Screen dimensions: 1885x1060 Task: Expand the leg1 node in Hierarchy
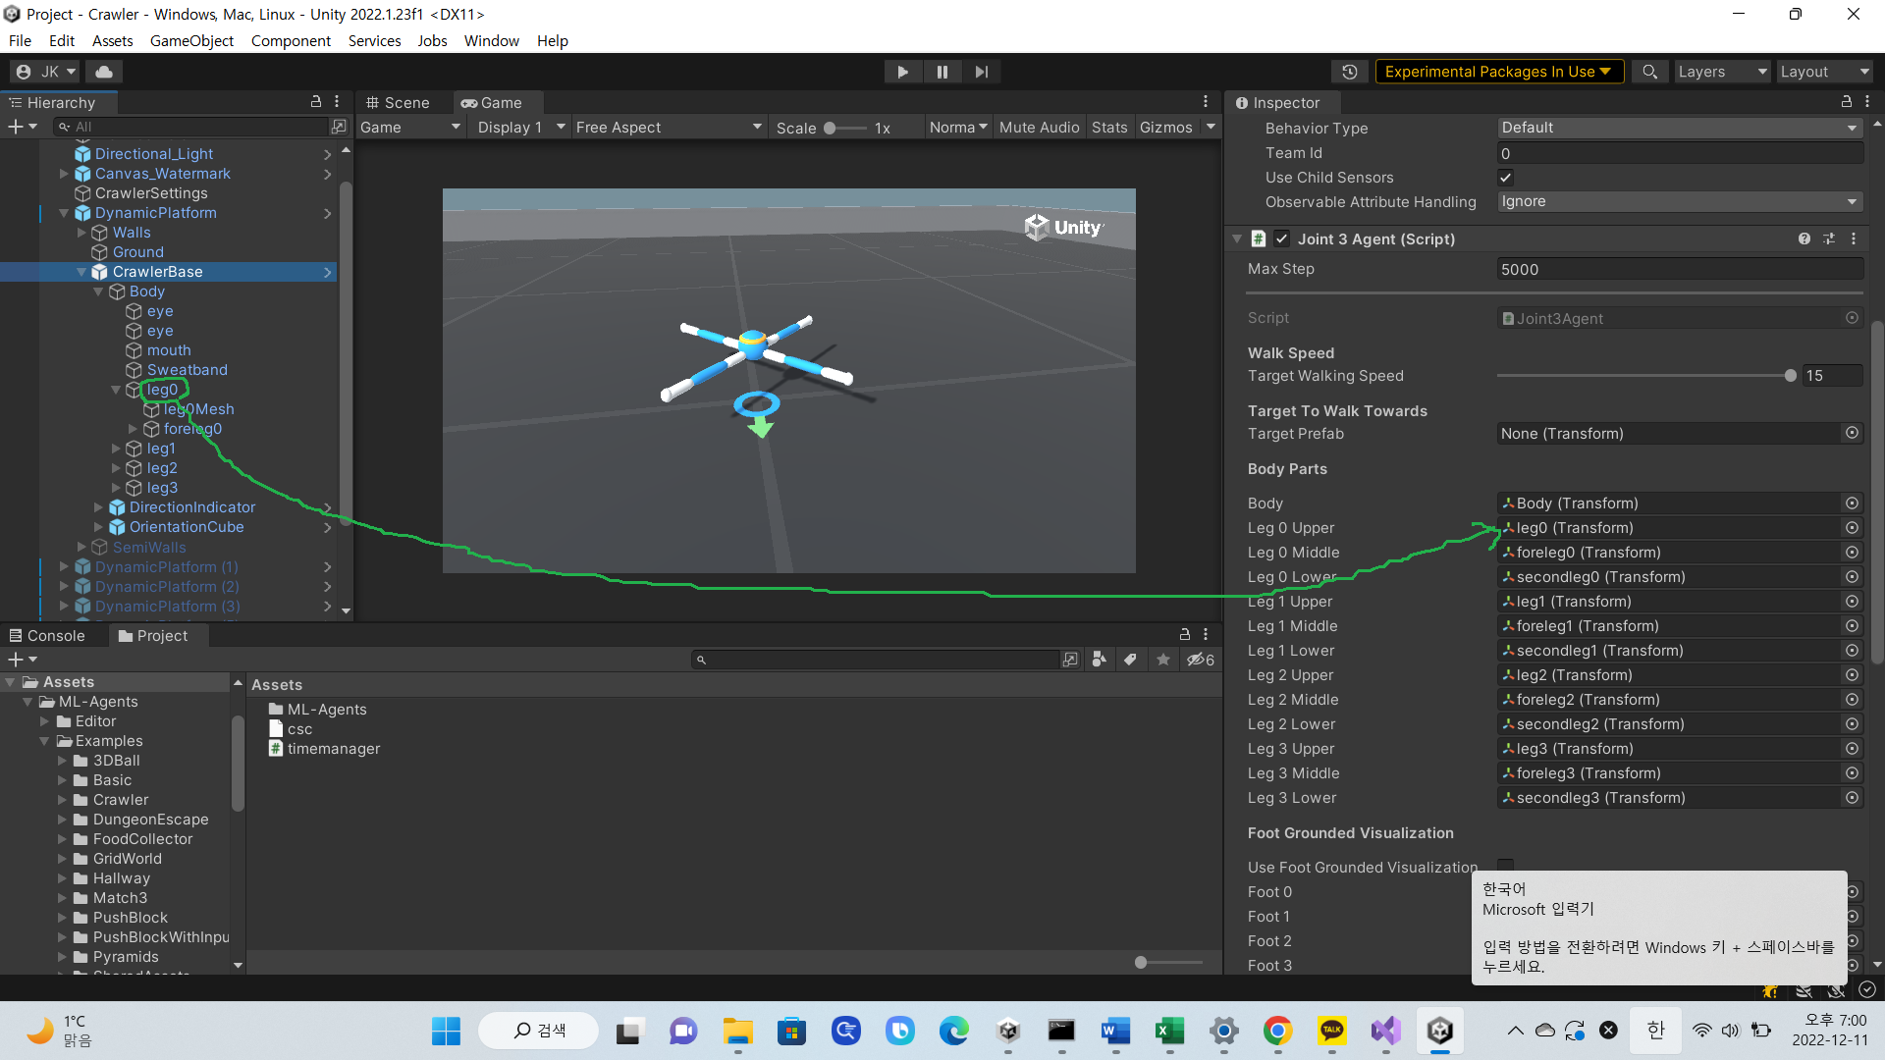click(116, 449)
